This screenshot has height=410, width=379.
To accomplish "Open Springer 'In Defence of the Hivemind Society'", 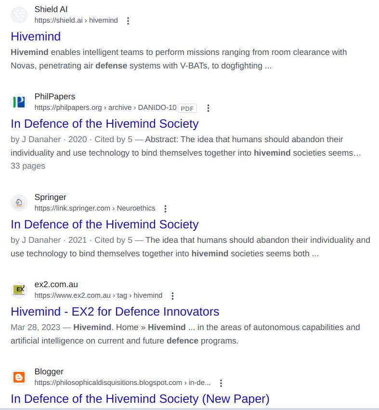I will (x=105, y=225).
